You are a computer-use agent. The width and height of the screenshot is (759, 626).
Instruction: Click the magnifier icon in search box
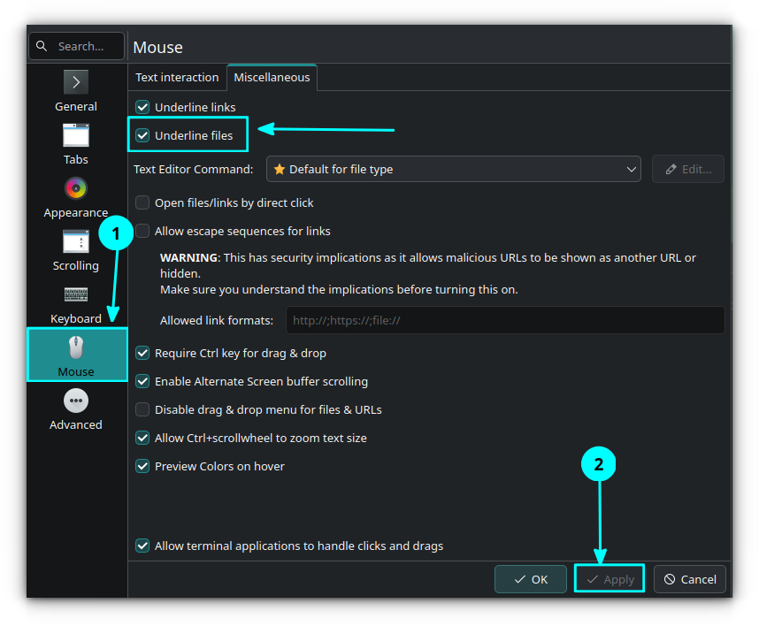tap(43, 46)
